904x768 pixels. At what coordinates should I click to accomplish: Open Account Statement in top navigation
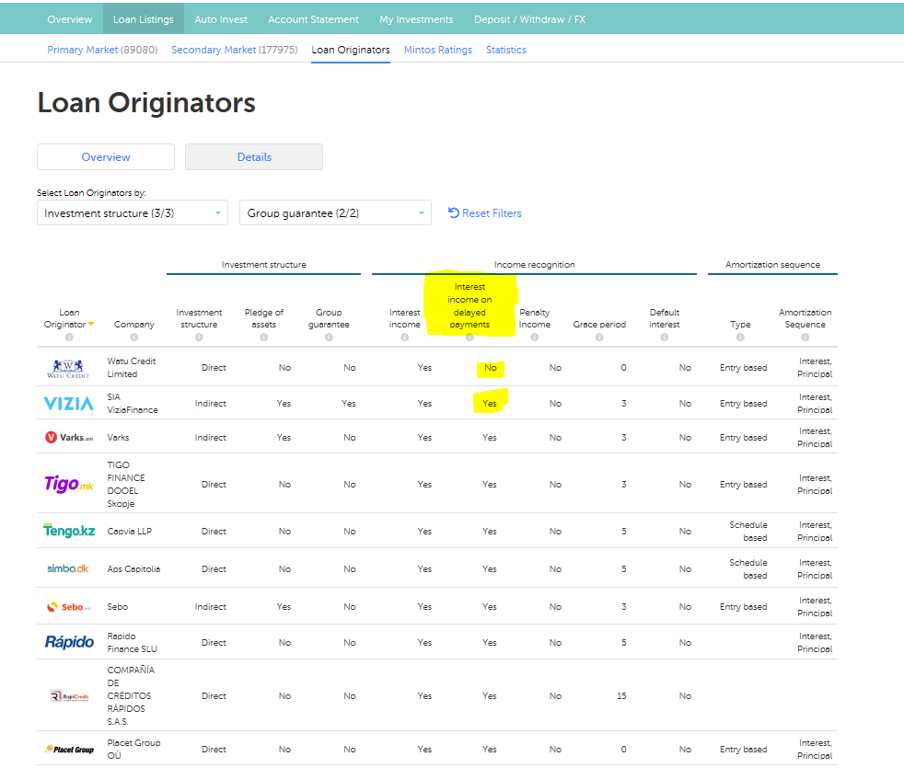(x=314, y=19)
